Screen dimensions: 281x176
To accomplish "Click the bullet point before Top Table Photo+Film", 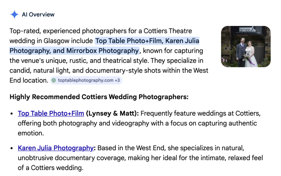I will (x=12, y=114).
